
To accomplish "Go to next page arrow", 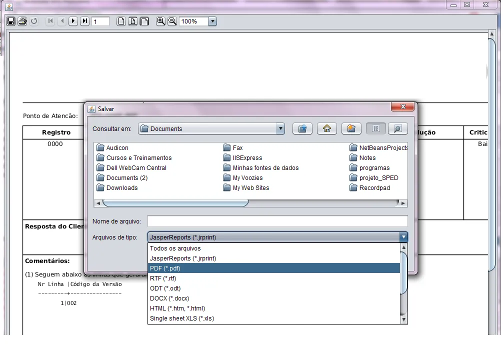I will (73, 21).
